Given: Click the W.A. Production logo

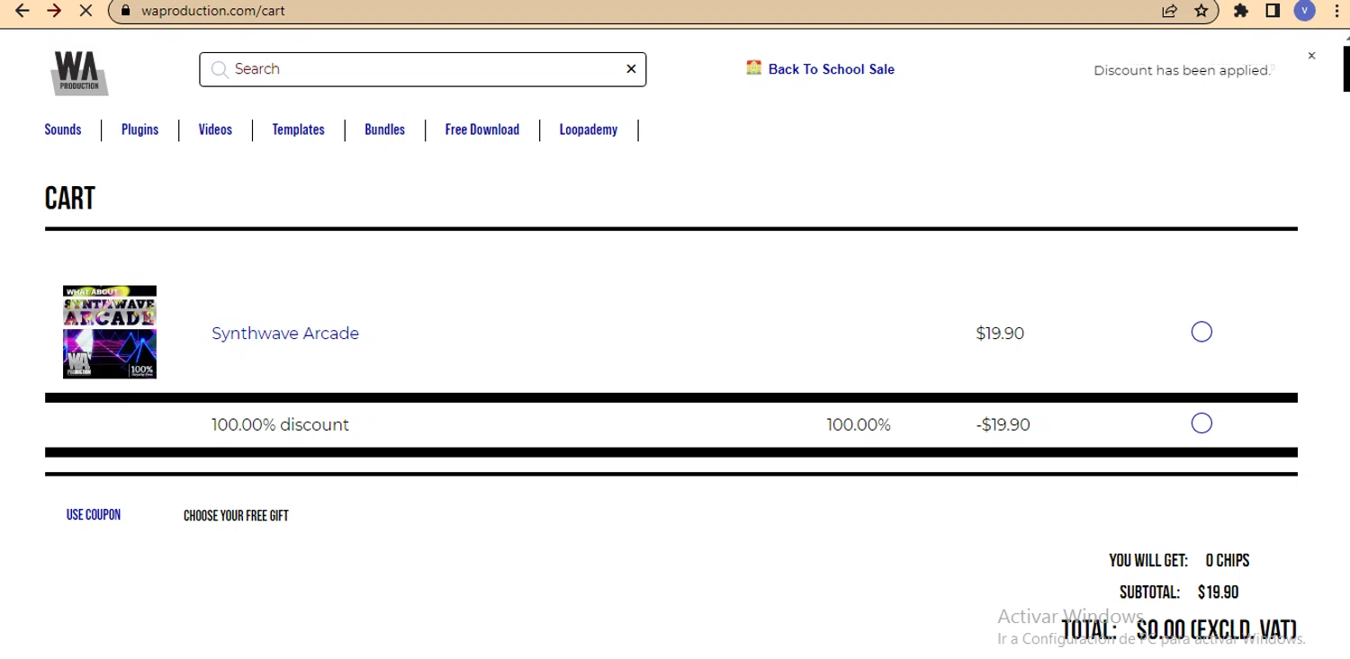Looking at the screenshot, I should [79, 72].
